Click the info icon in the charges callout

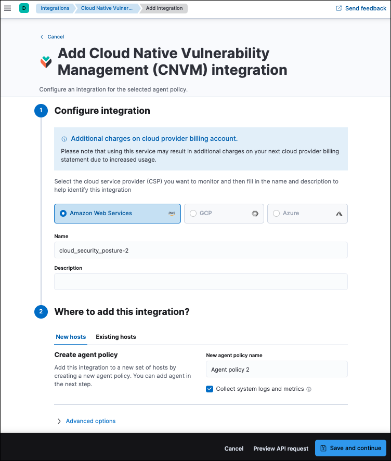pos(64,139)
